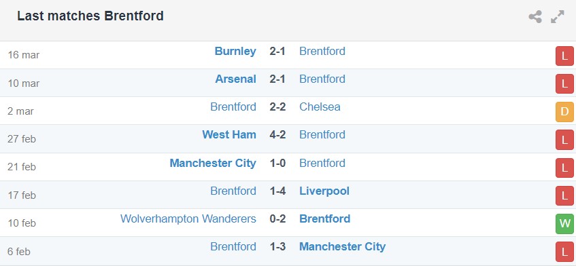576x266 pixels.
Task: Click the green W badge for the Wolverhampton match
Action: click(x=564, y=224)
